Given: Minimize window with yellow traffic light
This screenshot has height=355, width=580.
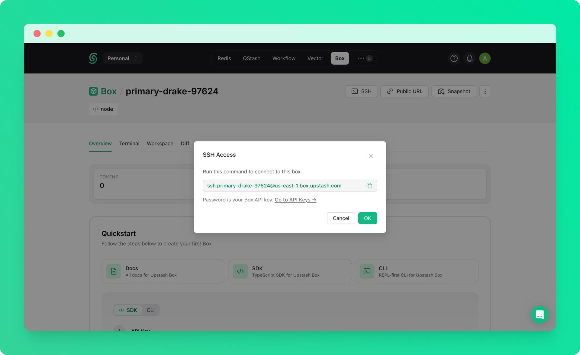Looking at the screenshot, I should coord(49,34).
